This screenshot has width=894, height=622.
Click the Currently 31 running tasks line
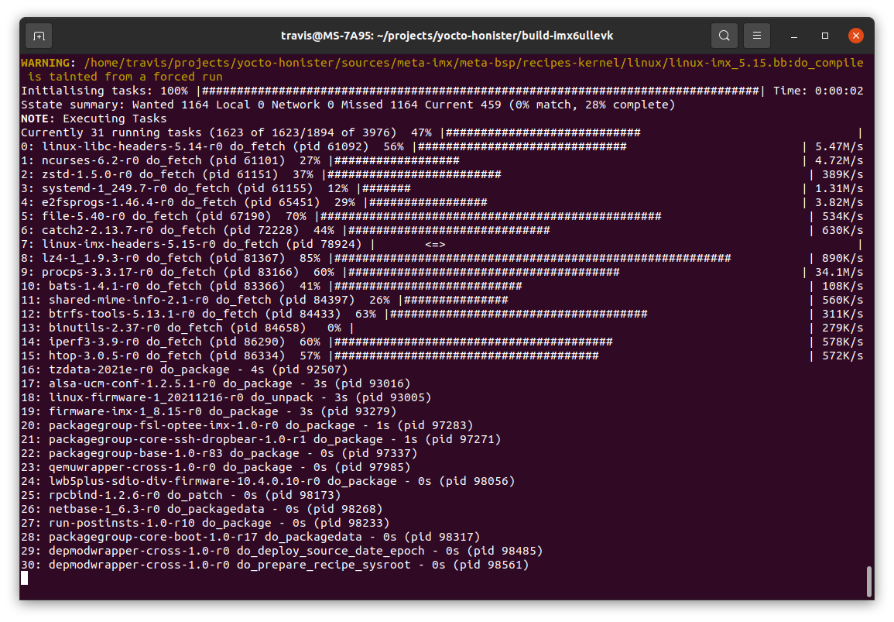(443, 132)
